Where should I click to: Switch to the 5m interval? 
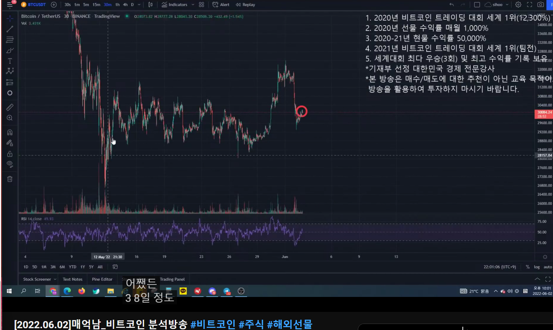[86, 5]
